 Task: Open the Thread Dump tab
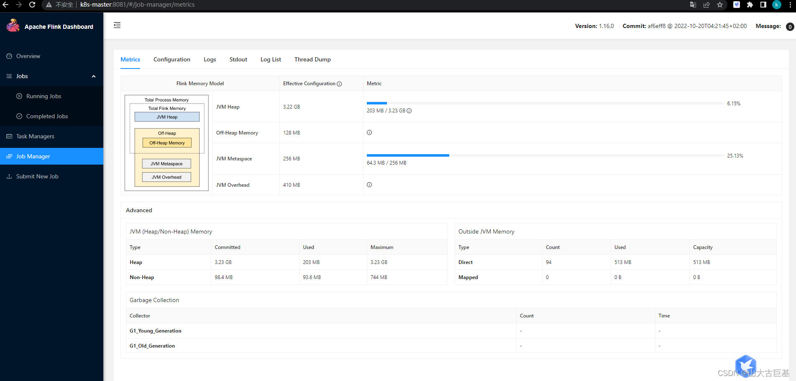pos(312,59)
